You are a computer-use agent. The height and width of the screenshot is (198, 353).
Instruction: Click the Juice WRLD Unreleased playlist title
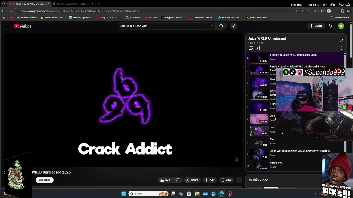click(267, 38)
